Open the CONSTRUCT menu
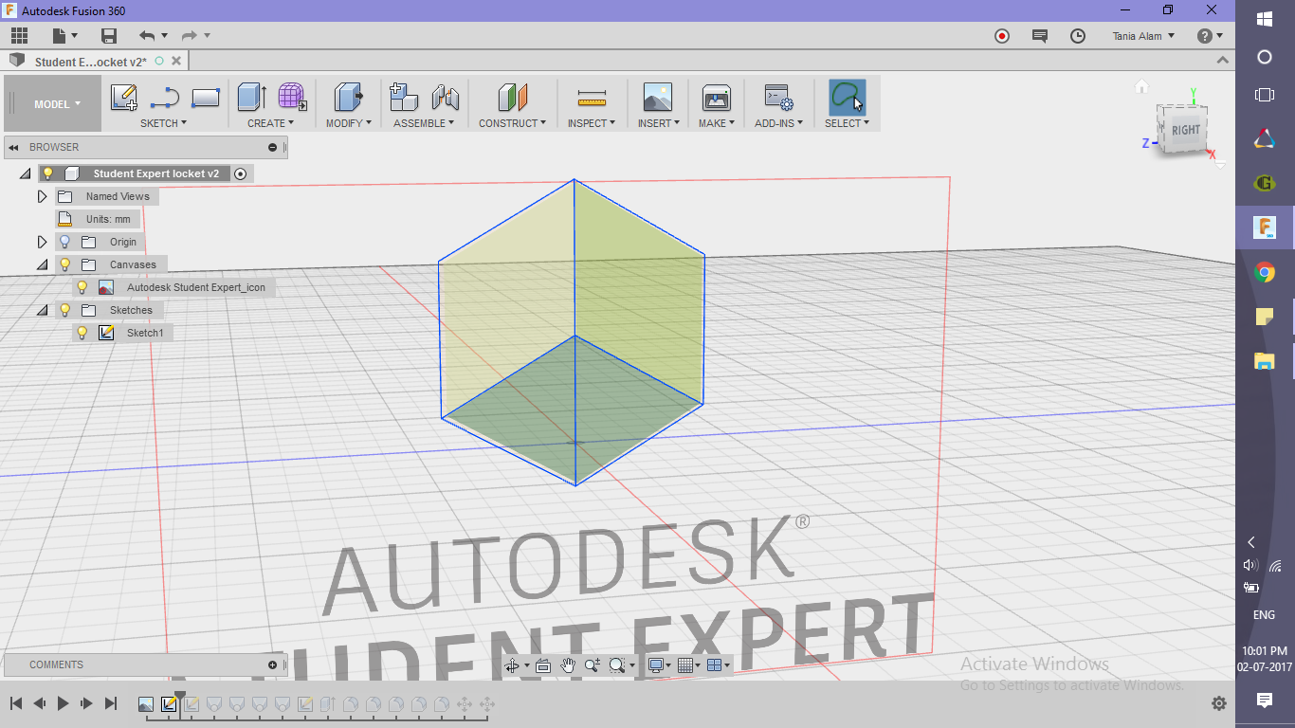The image size is (1295, 728). [x=512, y=123]
